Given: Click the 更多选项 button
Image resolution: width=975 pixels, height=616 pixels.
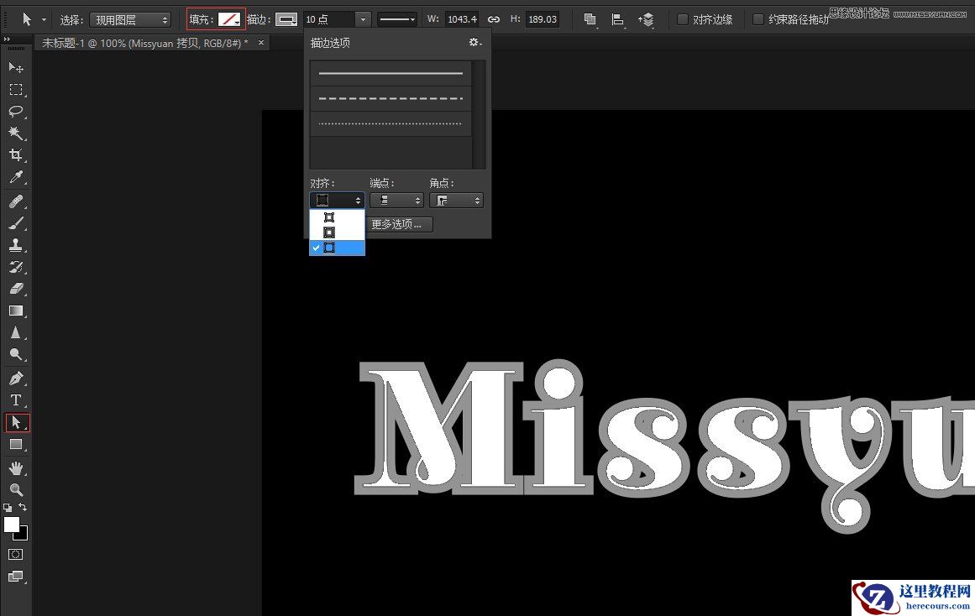Looking at the screenshot, I should [x=399, y=224].
